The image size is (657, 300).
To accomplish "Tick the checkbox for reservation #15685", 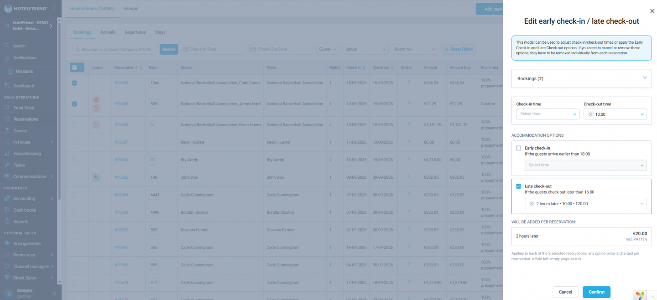I will click(x=74, y=177).
